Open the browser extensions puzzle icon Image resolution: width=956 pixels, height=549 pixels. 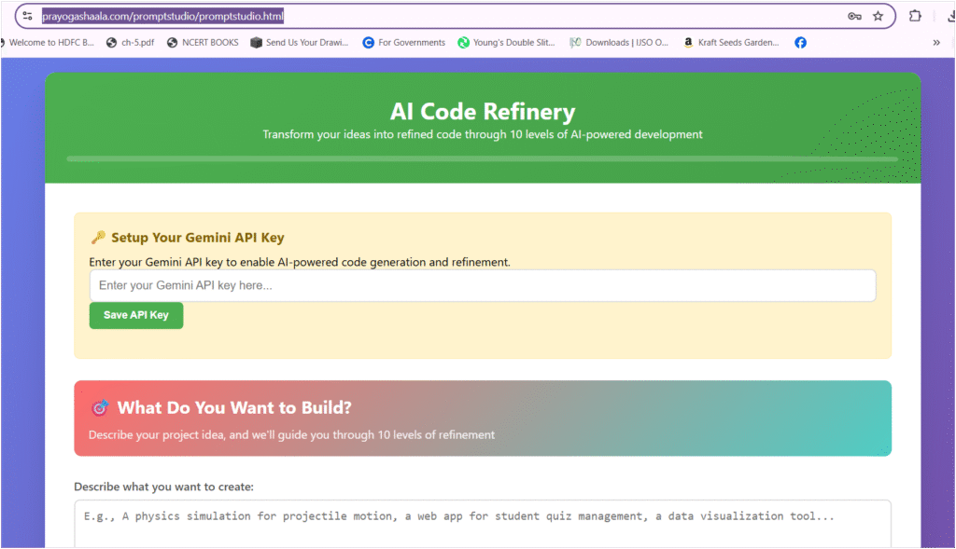[x=915, y=16]
